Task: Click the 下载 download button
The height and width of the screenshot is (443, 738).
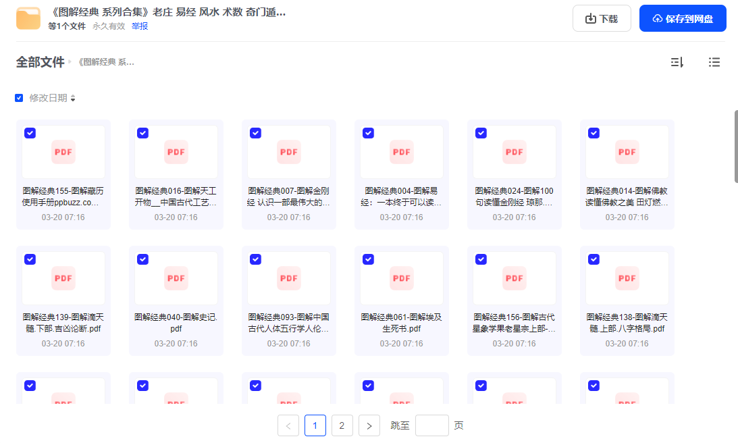Action: pyautogui.click(x=602, y=18)
